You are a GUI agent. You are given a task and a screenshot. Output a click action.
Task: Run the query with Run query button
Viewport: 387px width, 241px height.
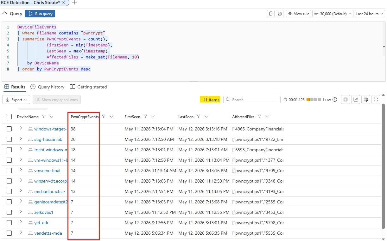click(40, 14)
